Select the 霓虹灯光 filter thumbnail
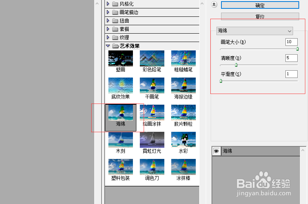Viewport: 308px width, 204px height. pyautogui.click(x=152, y=140)
